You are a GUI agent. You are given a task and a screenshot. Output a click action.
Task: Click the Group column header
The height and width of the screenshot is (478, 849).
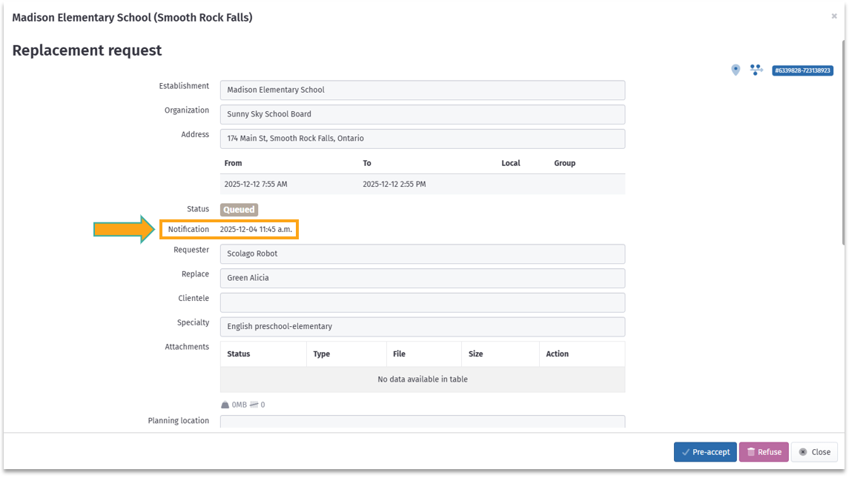[565, 163]
